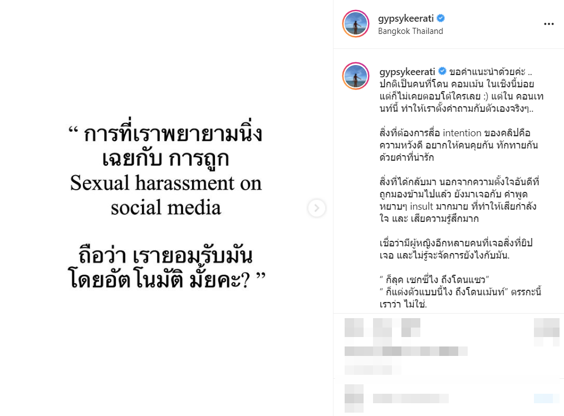Screen dimensions: 564x416
Task: Click the Sexual harassment quote image
Action: pos(166,207)
